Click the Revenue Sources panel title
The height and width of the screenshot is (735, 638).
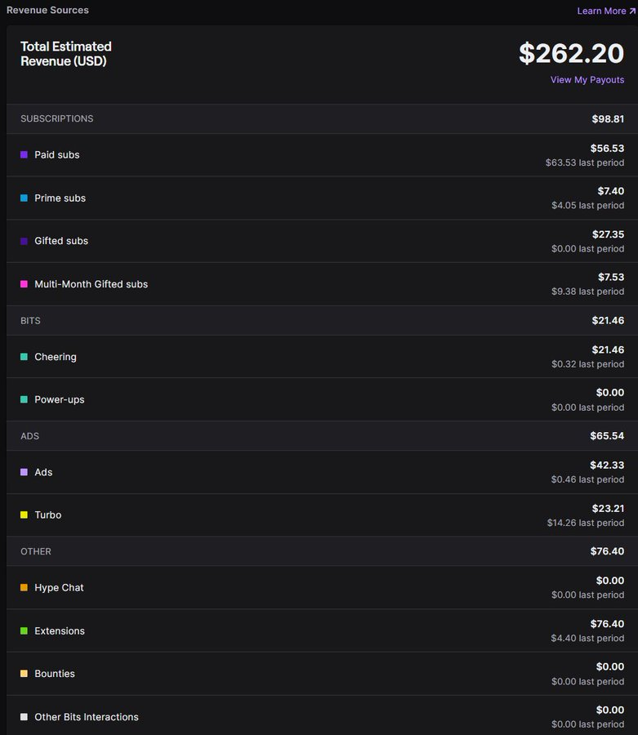click(x=47, y=10)
